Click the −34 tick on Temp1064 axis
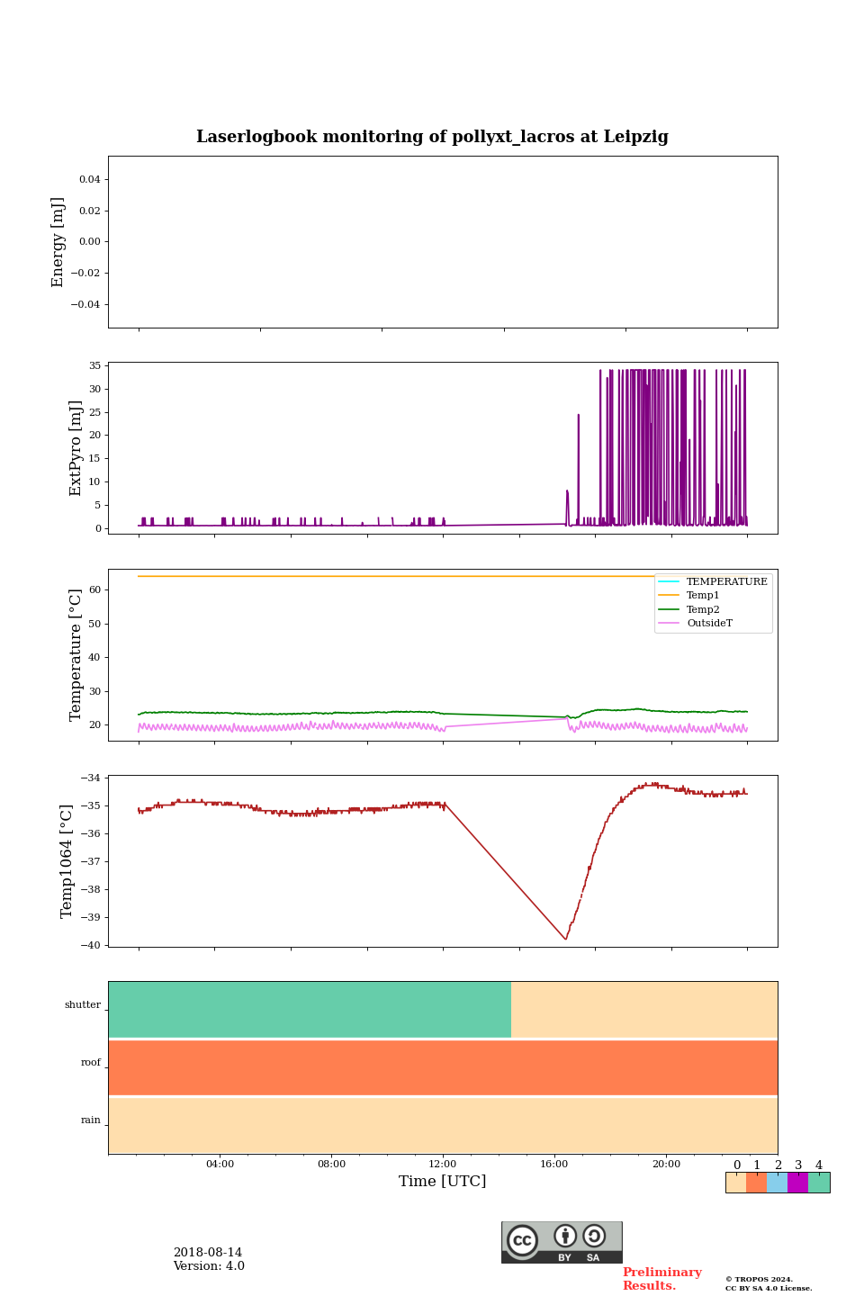 pos(91,778)
